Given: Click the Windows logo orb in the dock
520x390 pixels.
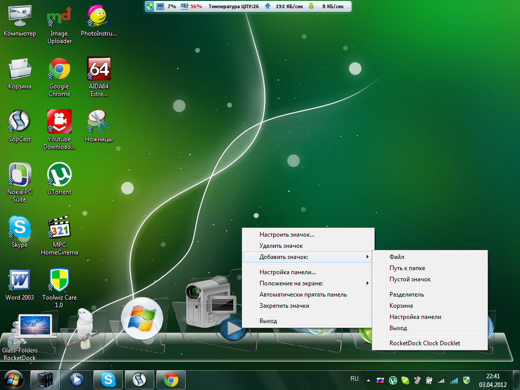Looking at the screenshot, I should click(142, 317).
